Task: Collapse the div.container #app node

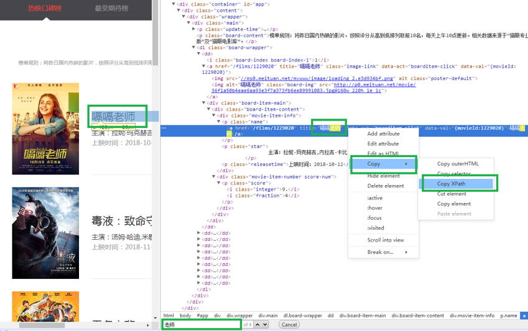Action: pyautogui.click(x=174, y=4)
